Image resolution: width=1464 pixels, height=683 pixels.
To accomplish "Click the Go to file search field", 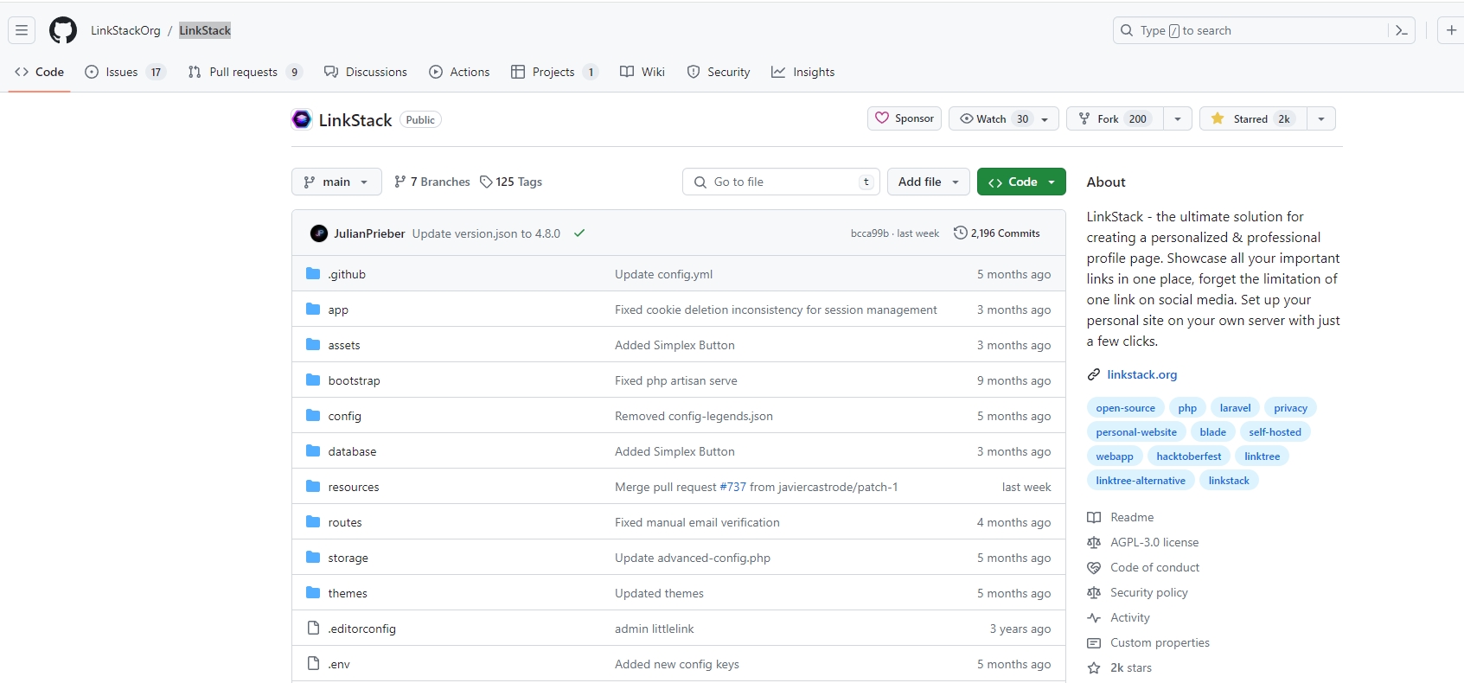I will tap(781, 182).
